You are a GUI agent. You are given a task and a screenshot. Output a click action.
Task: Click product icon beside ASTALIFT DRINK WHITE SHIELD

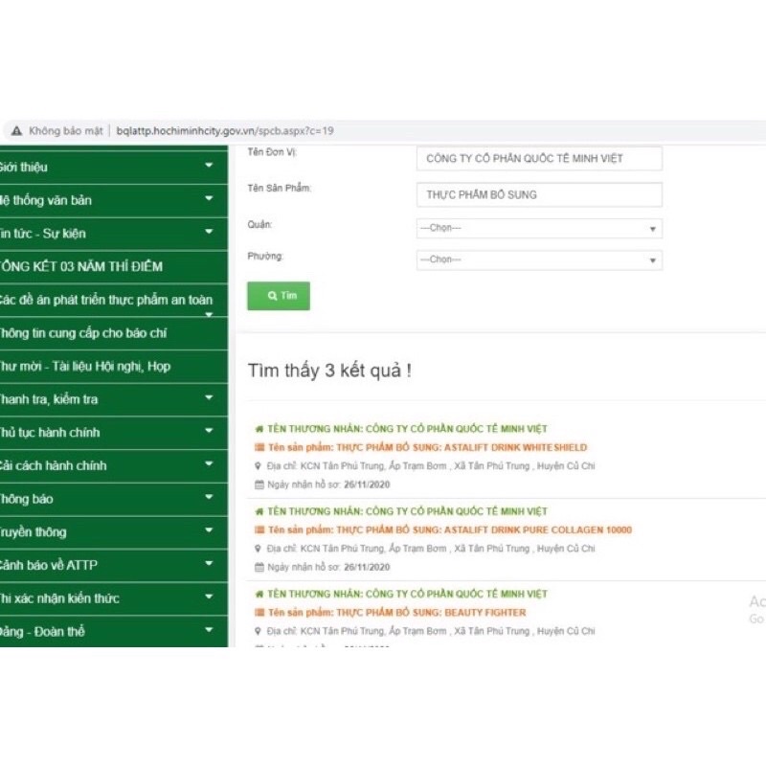[259, 447]
